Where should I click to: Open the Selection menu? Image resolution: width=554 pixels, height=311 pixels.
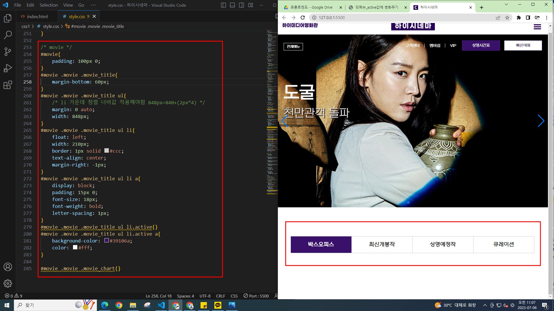tap(48, 5)
